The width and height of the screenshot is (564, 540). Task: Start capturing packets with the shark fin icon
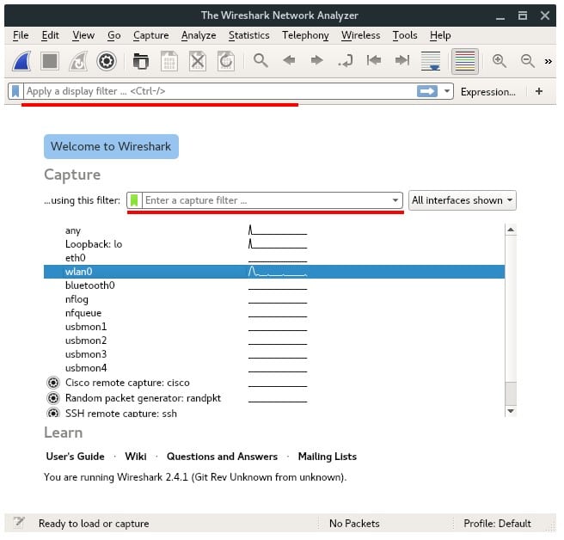[21, 61]
